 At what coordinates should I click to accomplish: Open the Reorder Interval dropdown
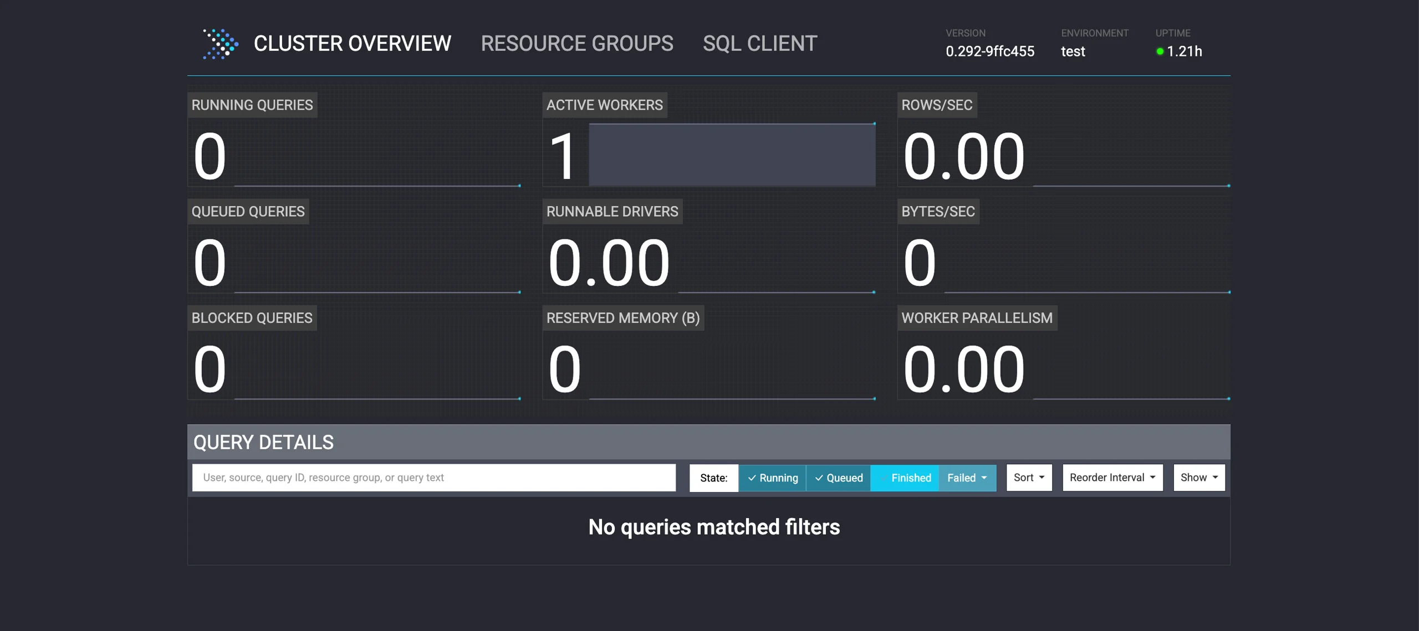tap(1112, 478)
